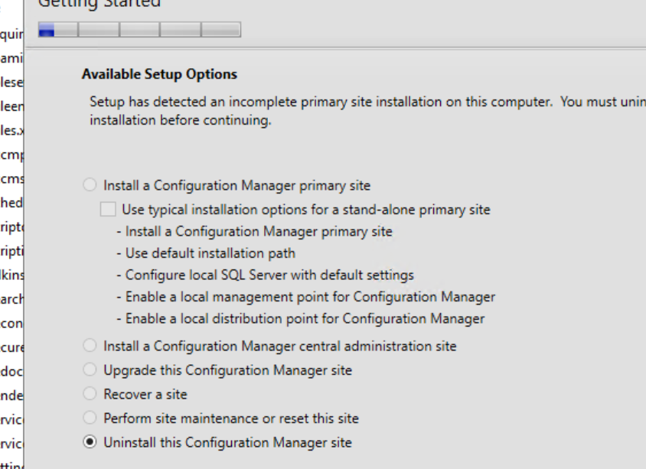This screenshot has width=646, height=469.
Task: Click the last empty progress bar segment
Action: [220, 30]
